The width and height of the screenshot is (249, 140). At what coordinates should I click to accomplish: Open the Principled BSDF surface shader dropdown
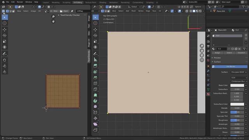coord(238,72)
